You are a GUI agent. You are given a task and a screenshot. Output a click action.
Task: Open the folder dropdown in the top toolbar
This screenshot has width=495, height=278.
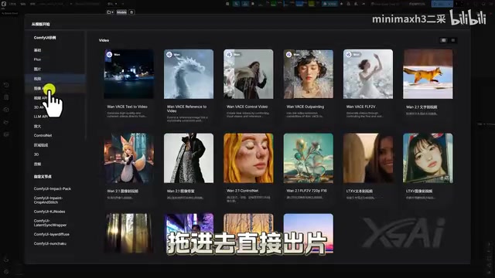coord(110,12)
